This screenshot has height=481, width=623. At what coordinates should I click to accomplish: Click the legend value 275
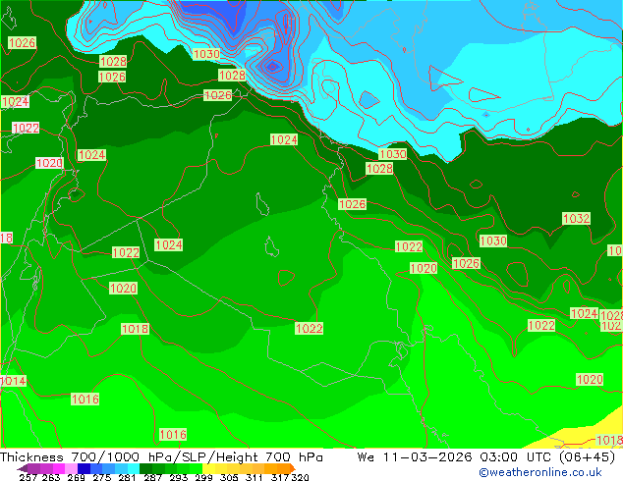(x=102, y=477)
